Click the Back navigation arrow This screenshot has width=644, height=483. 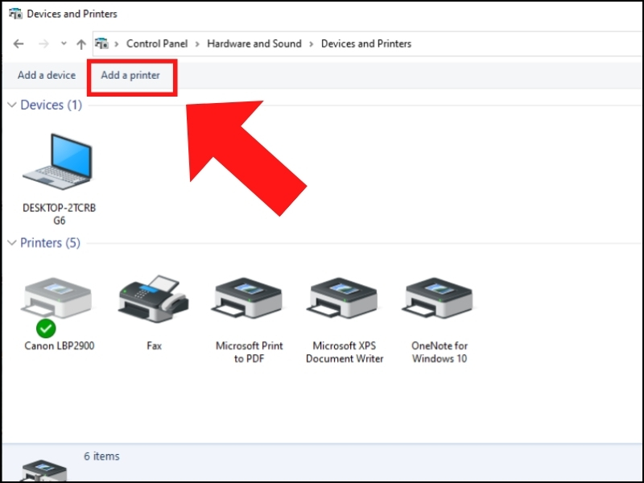[19, 43]
